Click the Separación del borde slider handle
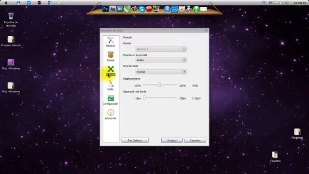The image size is (309, 174). tap(144, 98)
